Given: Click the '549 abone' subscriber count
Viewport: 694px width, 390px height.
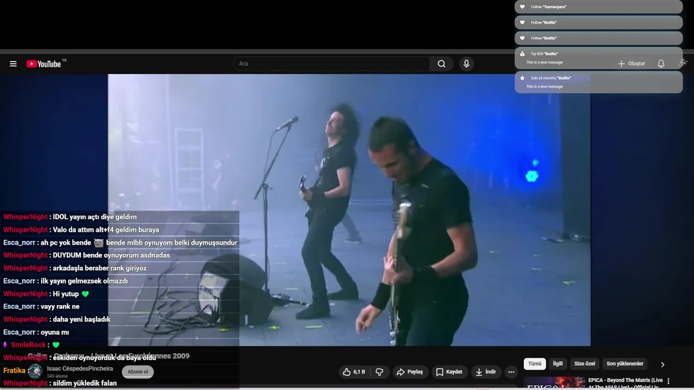Looking at the screenshot, I should 57,376.
